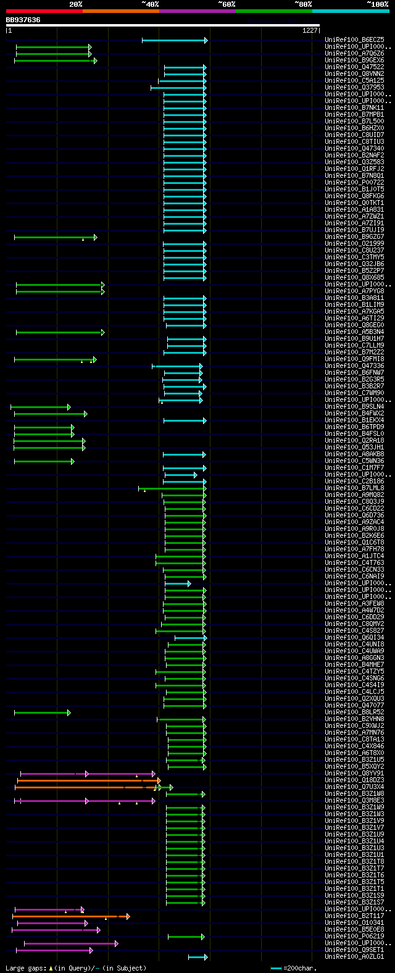Select label UniRef100_C8UID7
Viewport: 395px width, 973px height.
pos(354,135)
